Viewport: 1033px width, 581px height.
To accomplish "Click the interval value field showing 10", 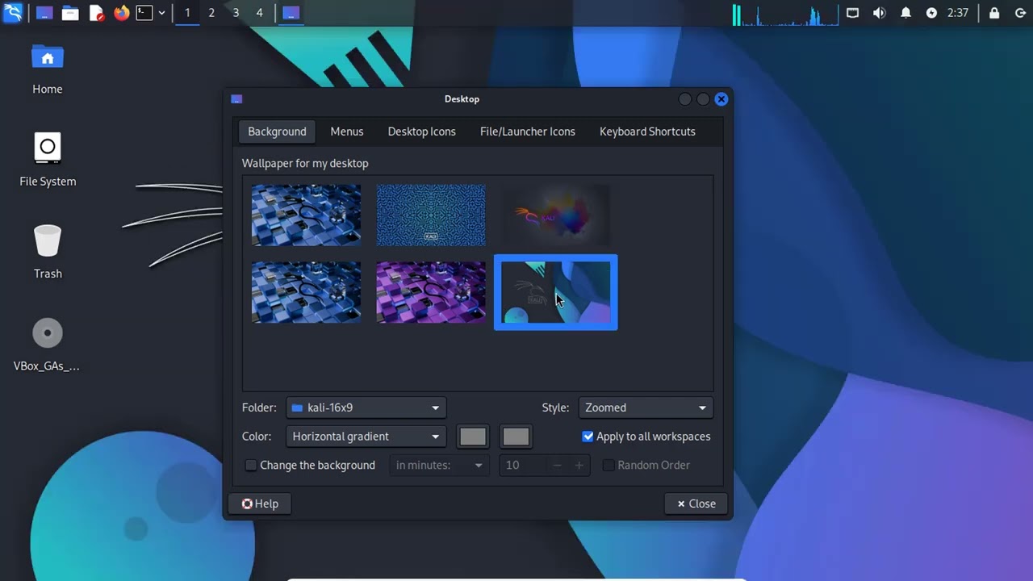I will (x=525, y=466).
